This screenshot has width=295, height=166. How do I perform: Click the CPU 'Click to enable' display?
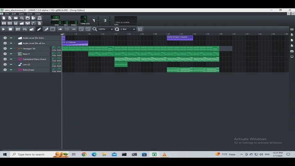[125, 21]
